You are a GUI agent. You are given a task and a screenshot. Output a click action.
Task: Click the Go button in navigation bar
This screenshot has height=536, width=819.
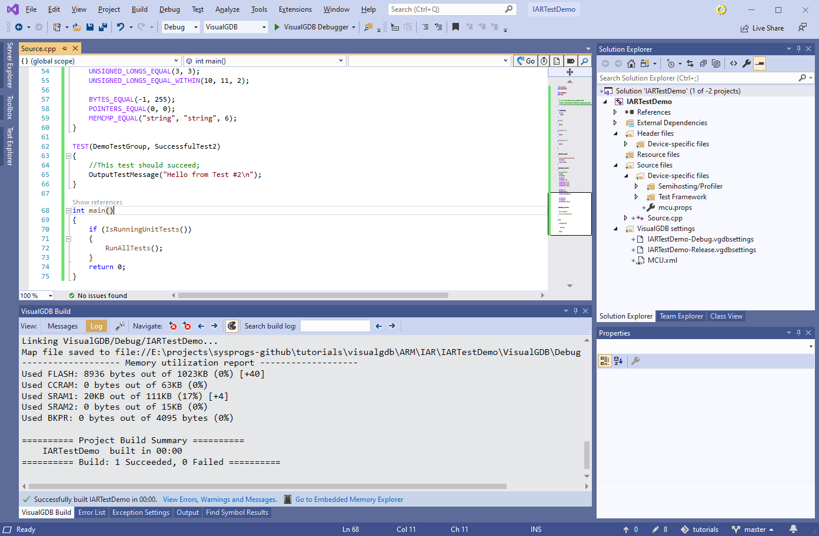click(x=525, y=61)
